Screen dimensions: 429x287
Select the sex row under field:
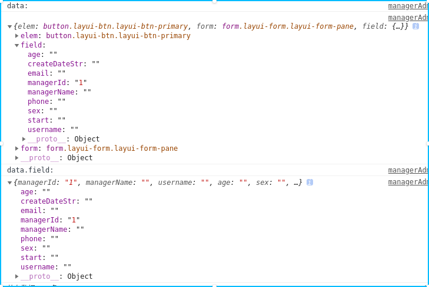42,111
